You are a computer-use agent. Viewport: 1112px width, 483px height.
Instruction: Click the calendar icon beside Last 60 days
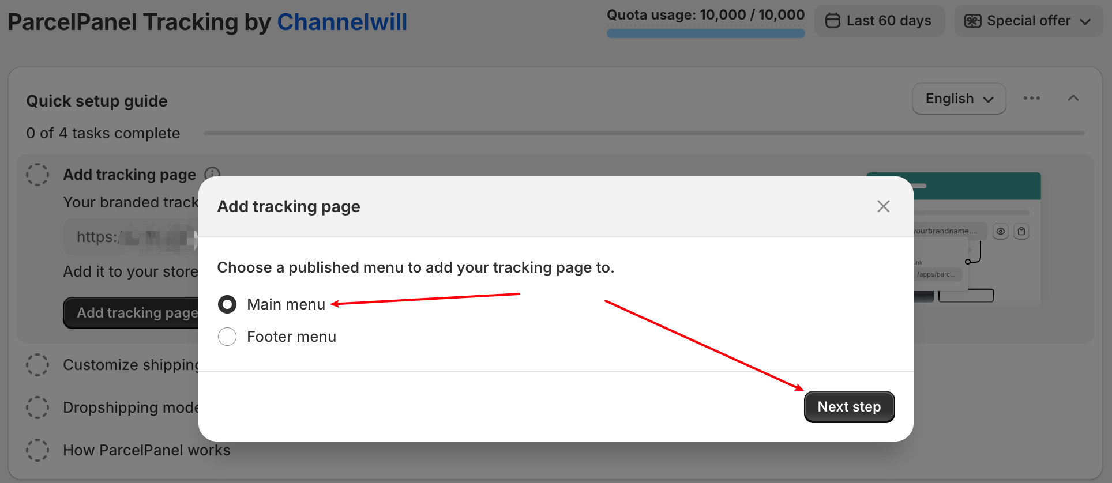832,21
